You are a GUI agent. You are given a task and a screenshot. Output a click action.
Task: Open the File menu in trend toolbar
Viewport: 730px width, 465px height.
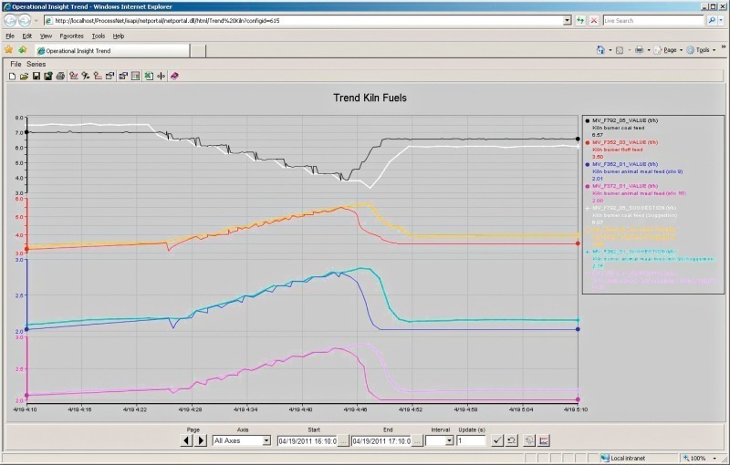point(16,64)
